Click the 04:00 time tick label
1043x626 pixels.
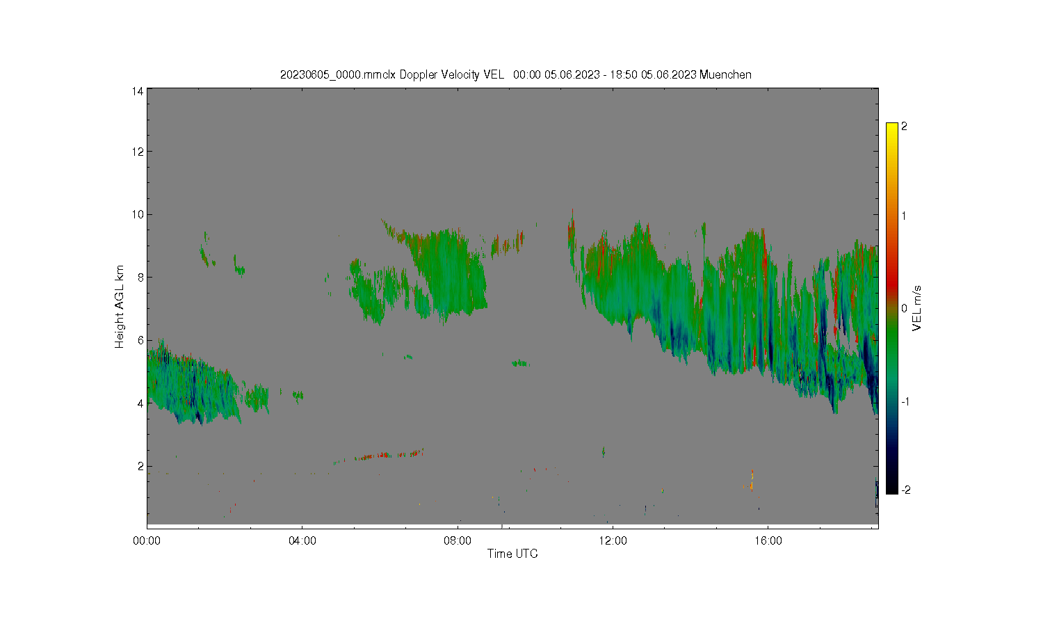[x=302, y=540]
